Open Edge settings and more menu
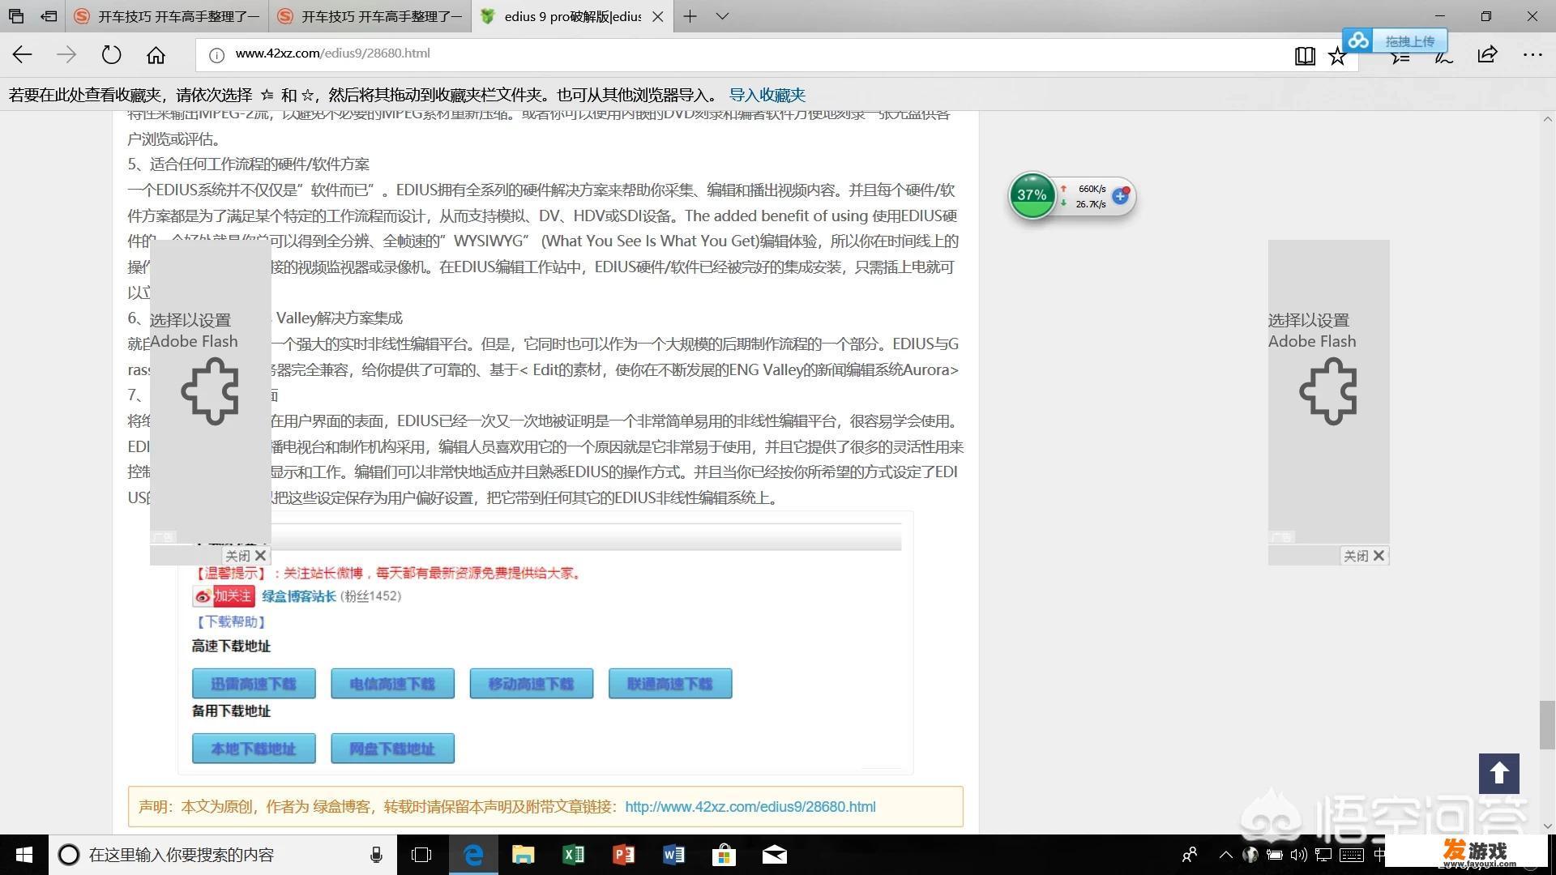 coord(1532,54)
